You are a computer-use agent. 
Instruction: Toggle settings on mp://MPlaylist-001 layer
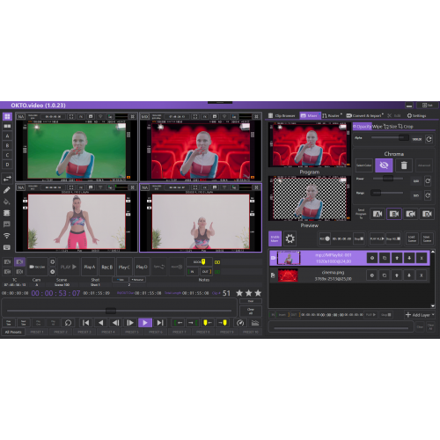click(372, 258)
